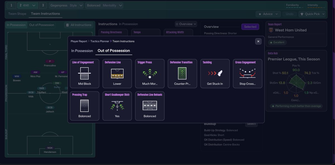This screenshot has width=335, height=165.
Task: Click the All Instructions button
Action: pos(78,25)
